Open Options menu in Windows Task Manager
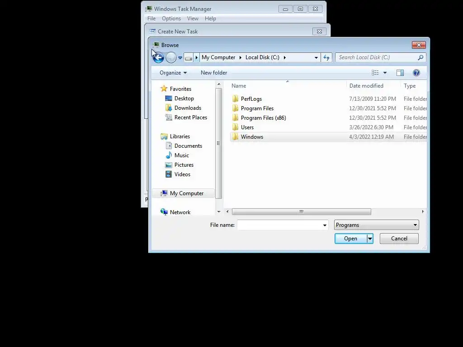 [171, 18]
